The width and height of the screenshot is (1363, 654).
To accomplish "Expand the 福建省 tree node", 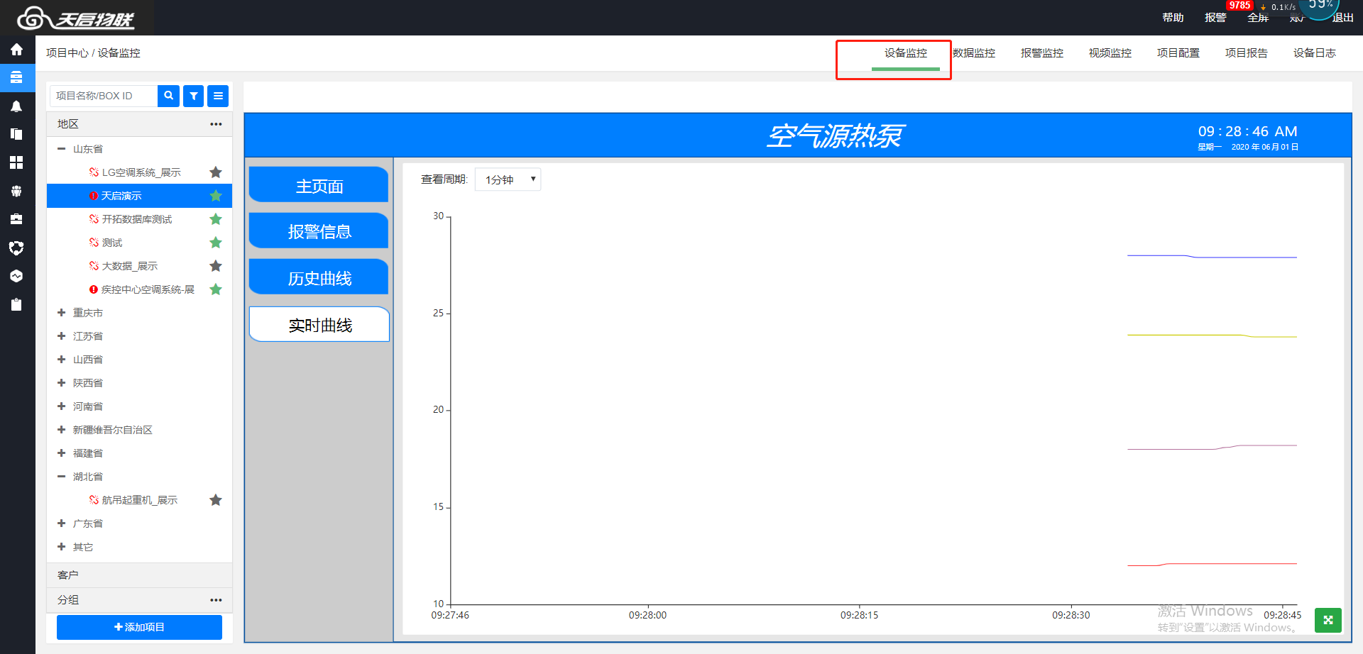I will pyautogui.click(x=62, y=453).
